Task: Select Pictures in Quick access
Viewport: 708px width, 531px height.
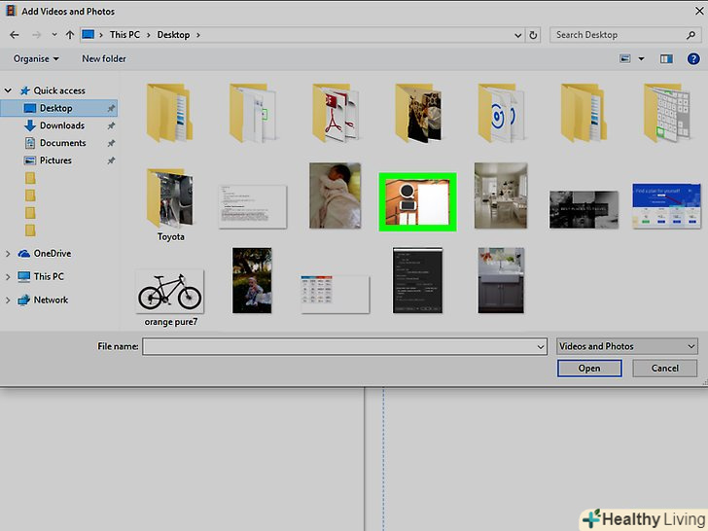Action: click(55, 160)
